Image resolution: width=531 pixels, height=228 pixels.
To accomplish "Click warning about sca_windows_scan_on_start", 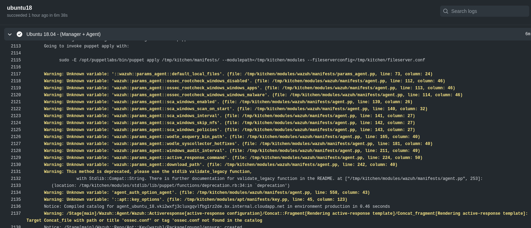I will pos(236,109).
